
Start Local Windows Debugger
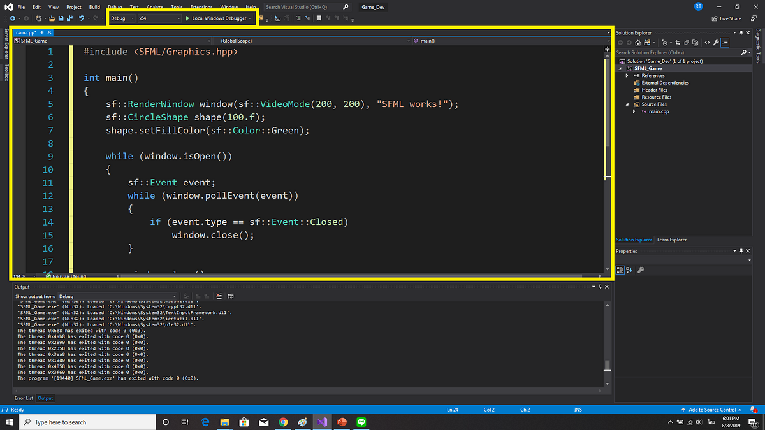coord(215,18)
